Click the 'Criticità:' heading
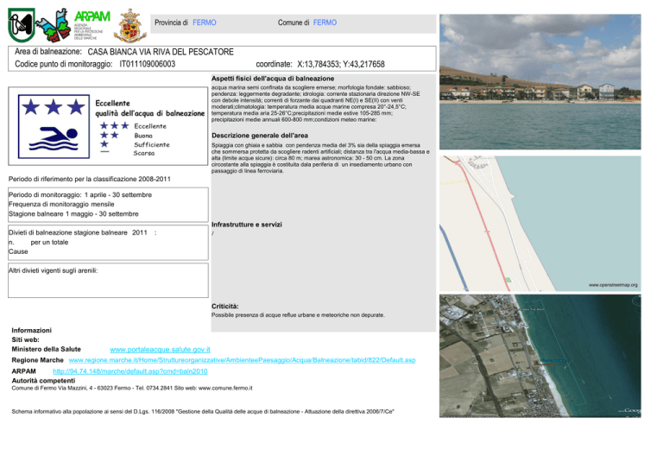663x469 pixels. [225, 306]
